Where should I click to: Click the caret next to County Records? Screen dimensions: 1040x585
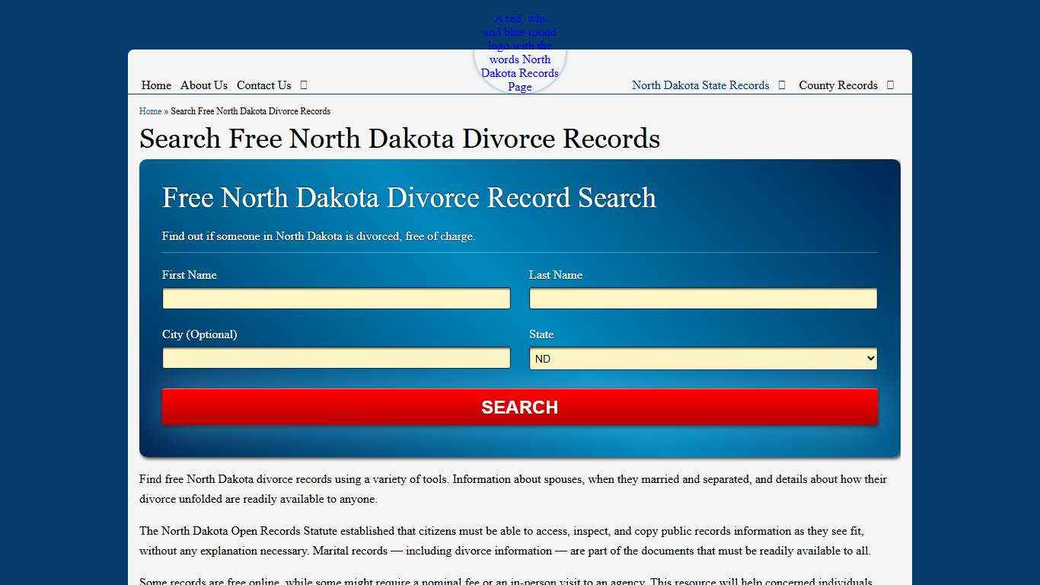pos(889,85)
